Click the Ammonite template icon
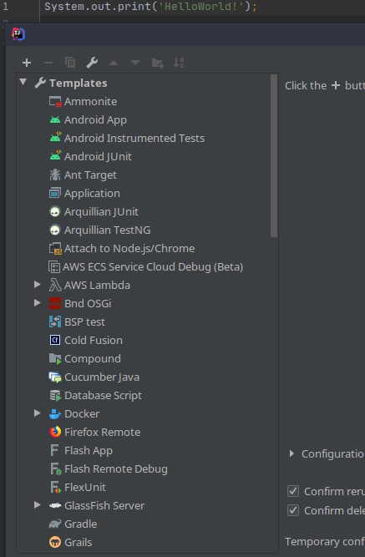This screenshot has height=557, width=365. pos(55,102)
